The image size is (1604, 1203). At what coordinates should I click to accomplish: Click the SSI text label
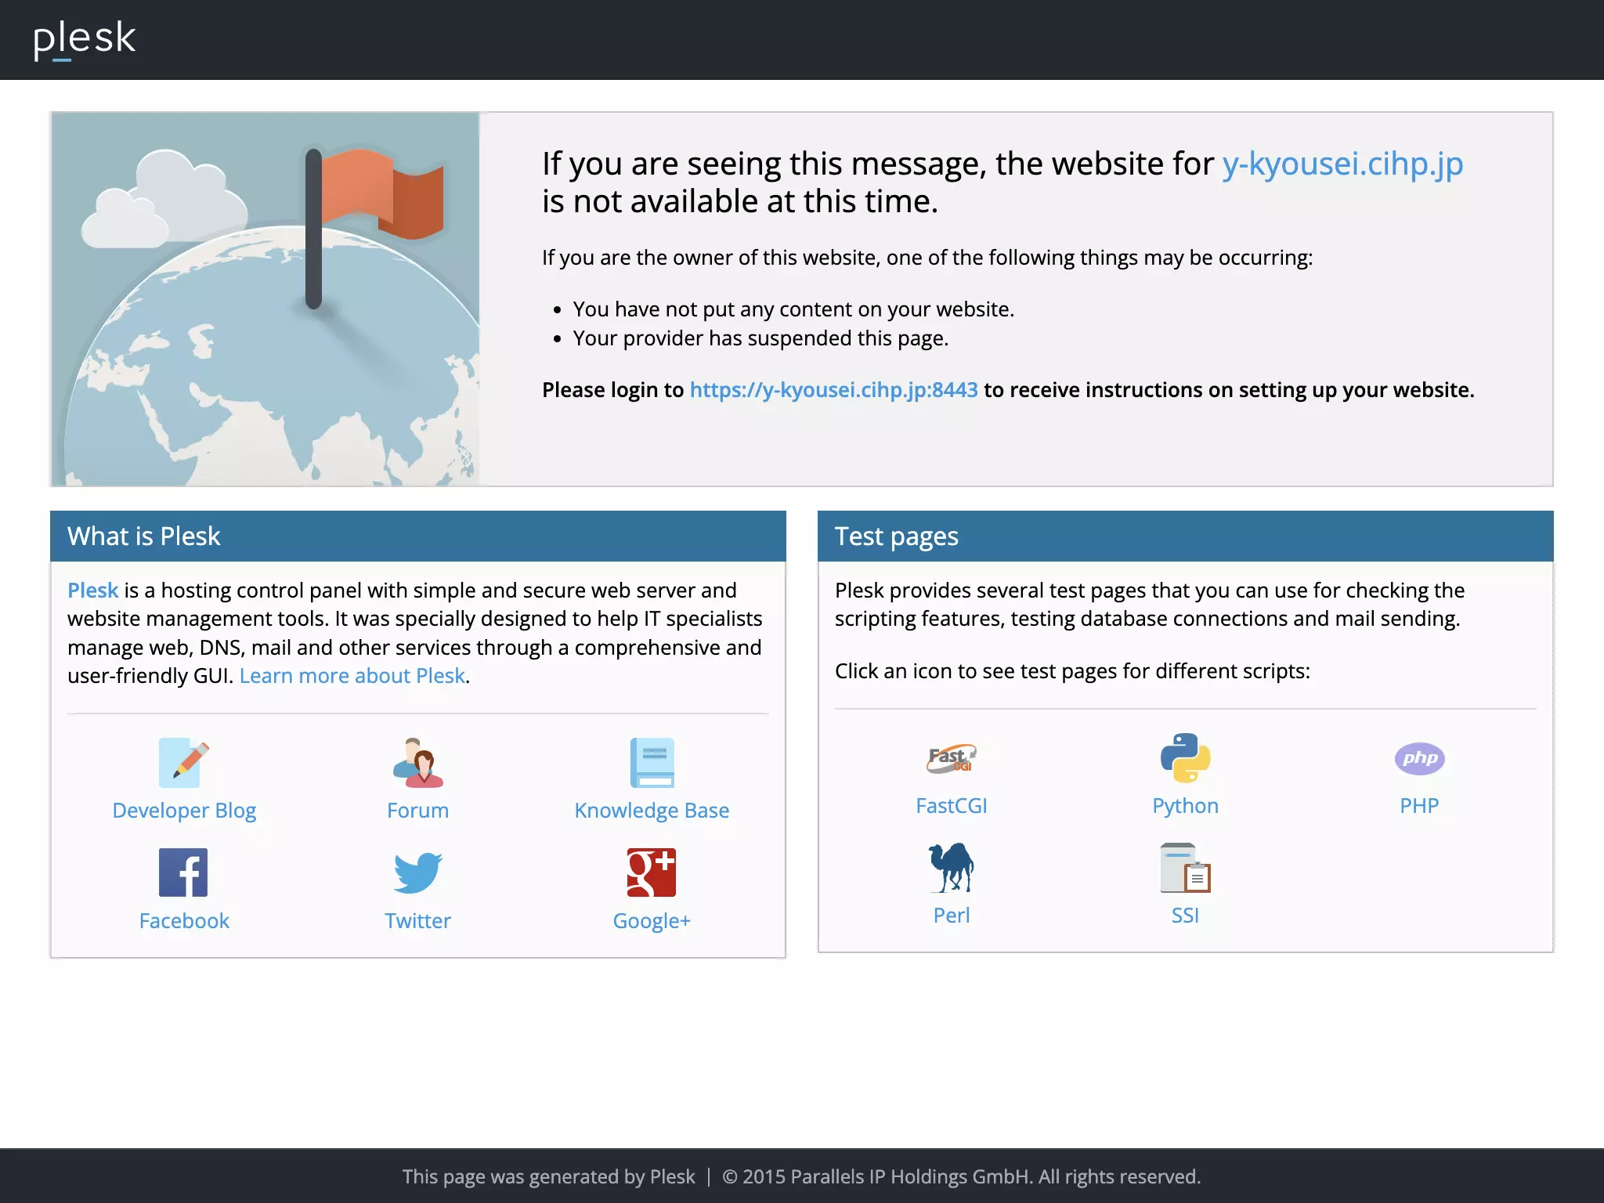[1186, 916]
